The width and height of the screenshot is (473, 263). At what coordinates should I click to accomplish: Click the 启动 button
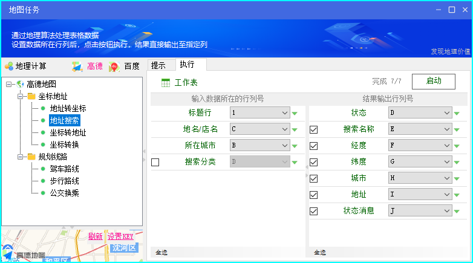pos(434,82)
